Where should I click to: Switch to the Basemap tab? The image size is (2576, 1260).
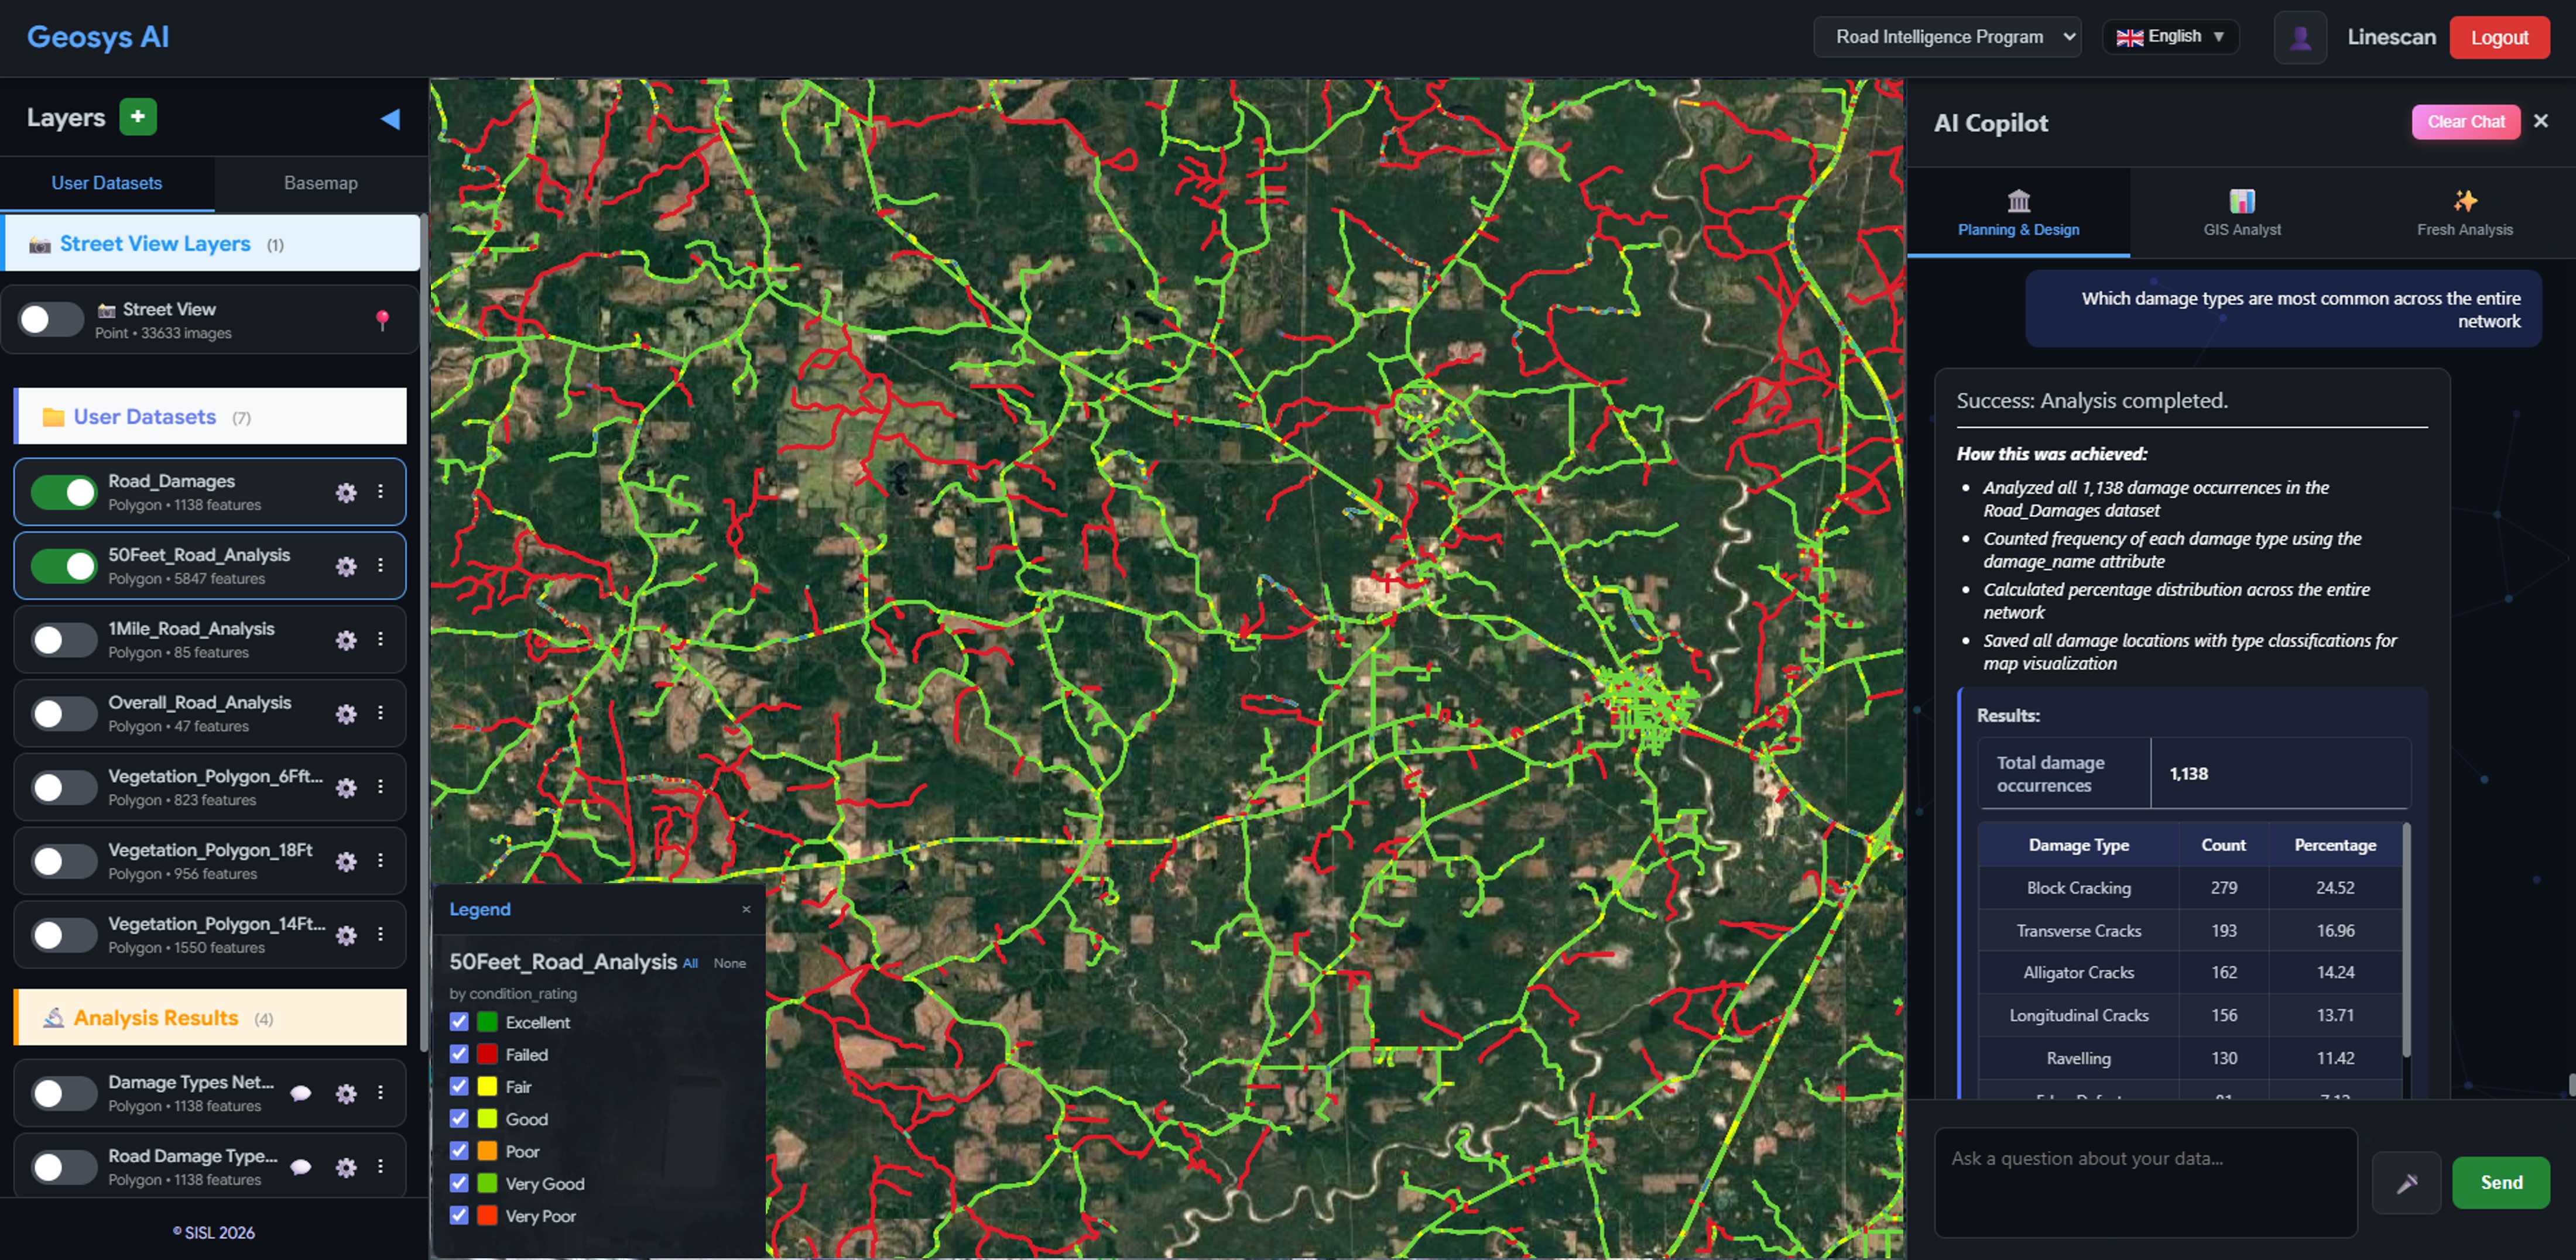click(x=320, y=183)
